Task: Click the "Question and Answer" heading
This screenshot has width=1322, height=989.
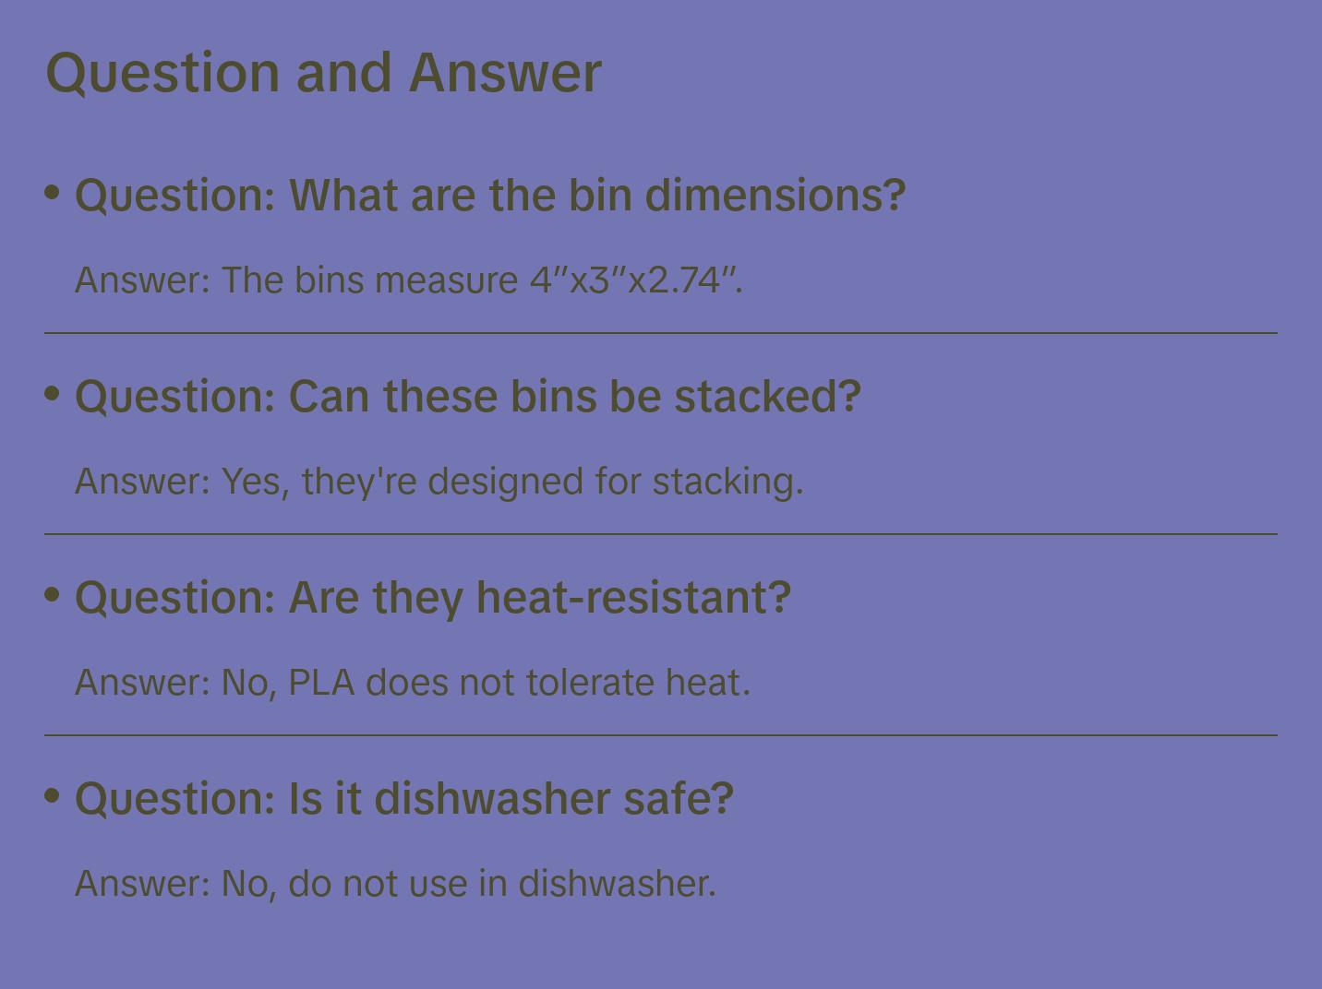Action: [x=323, y=73]
